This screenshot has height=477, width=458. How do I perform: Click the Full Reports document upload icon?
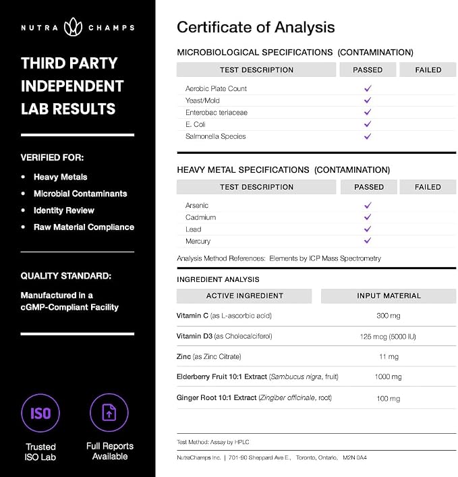tap(109, 412)
